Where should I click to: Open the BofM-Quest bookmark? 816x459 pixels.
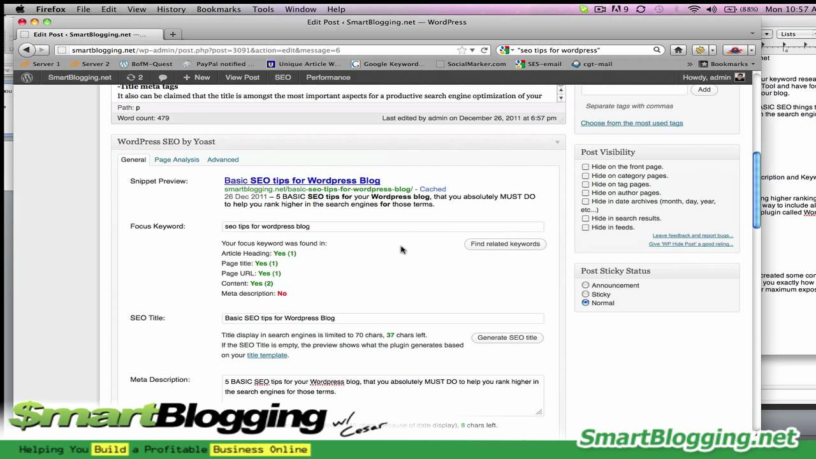[x=146, y=64]
